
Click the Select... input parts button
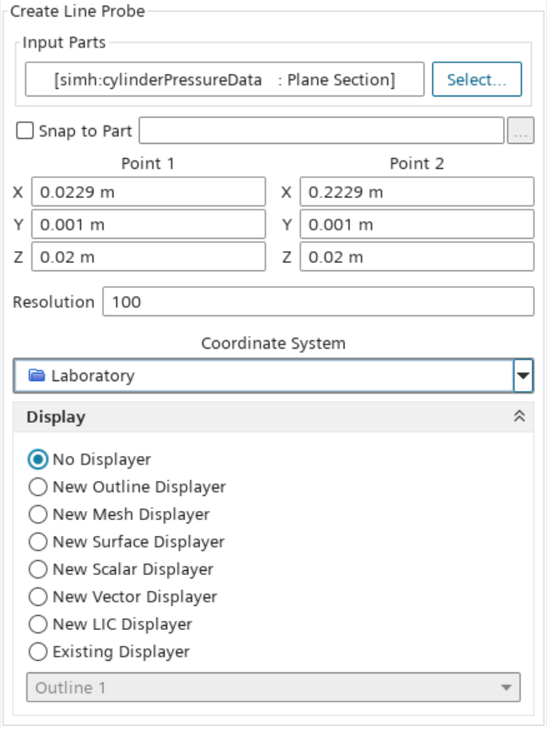click(476, 80)
